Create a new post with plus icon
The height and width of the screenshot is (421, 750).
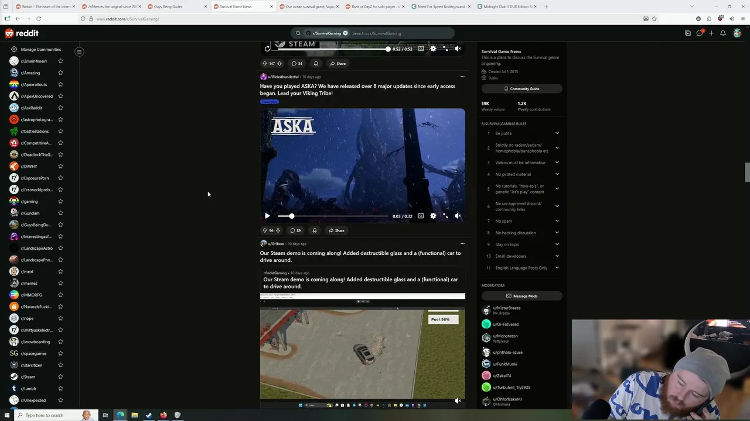tap(711, 33)
